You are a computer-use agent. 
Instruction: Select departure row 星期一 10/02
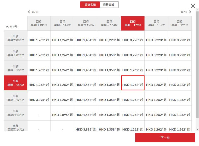click(16, 68)
